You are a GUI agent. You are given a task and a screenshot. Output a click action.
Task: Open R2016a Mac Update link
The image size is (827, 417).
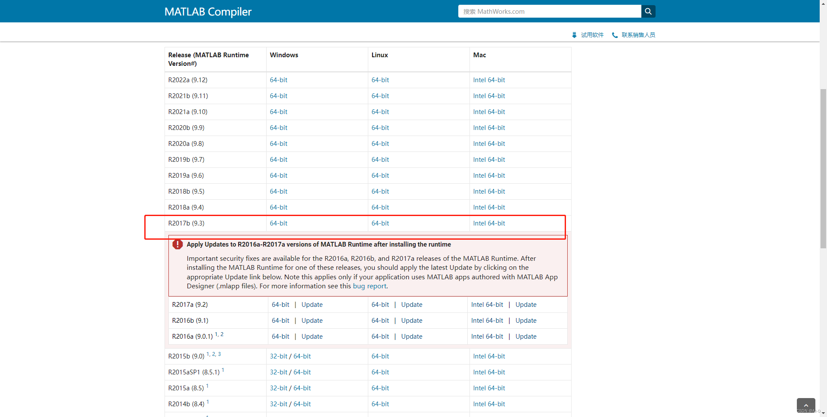[x=526, y=337]
